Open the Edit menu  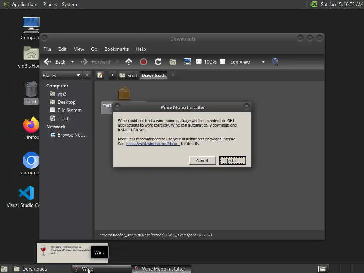[62, 49]
